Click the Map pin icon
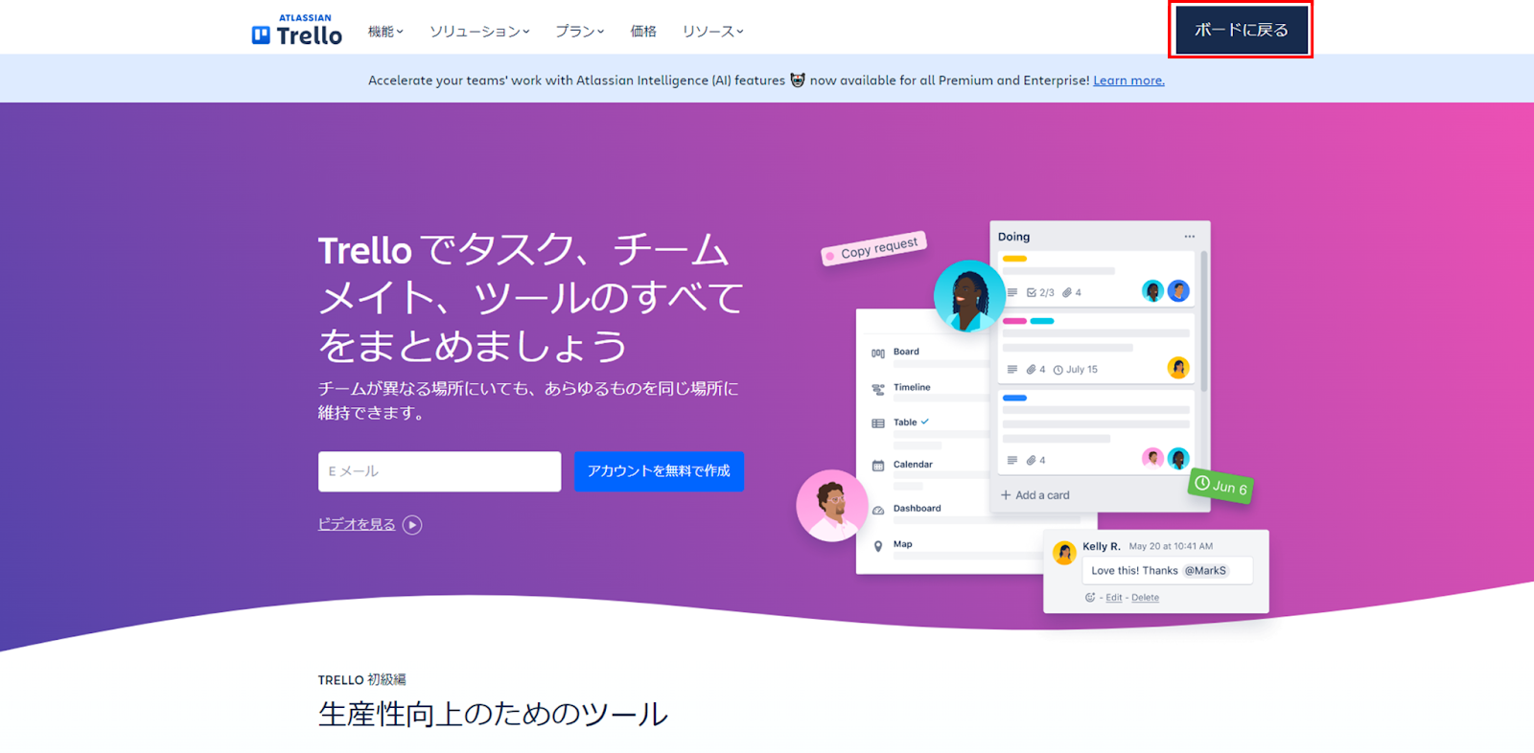 point(877,546)
